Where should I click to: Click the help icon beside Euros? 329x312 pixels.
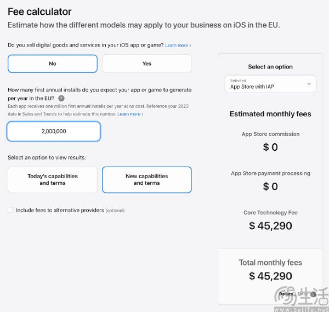[x=313, y=294]
